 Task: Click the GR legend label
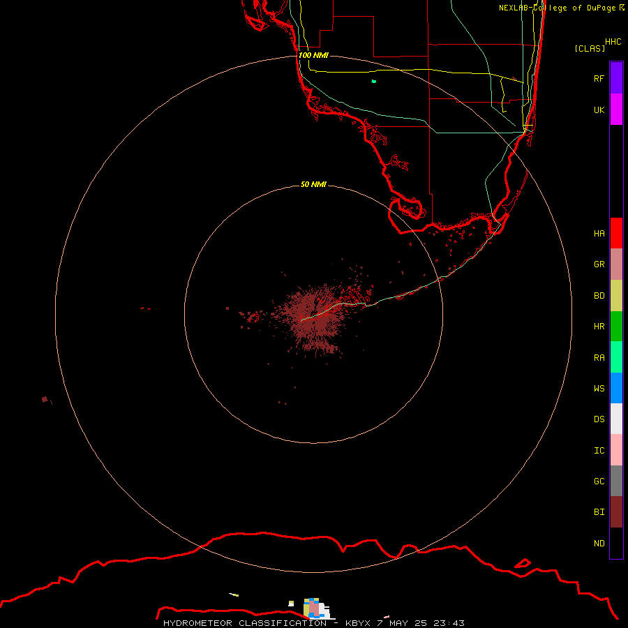tap(599, 264)
